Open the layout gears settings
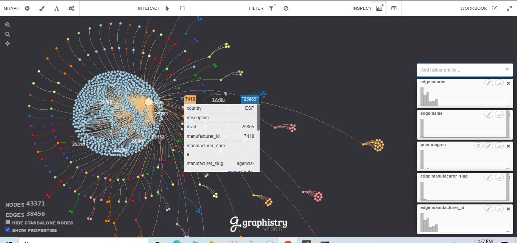 point(71,8)
